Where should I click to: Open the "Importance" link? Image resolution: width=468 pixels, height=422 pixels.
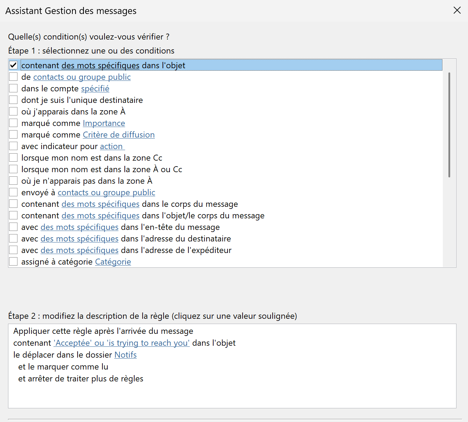pos(104,123)
